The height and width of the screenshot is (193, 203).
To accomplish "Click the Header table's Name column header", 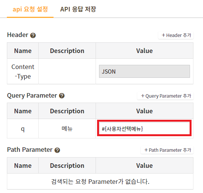I will point(23,51).
